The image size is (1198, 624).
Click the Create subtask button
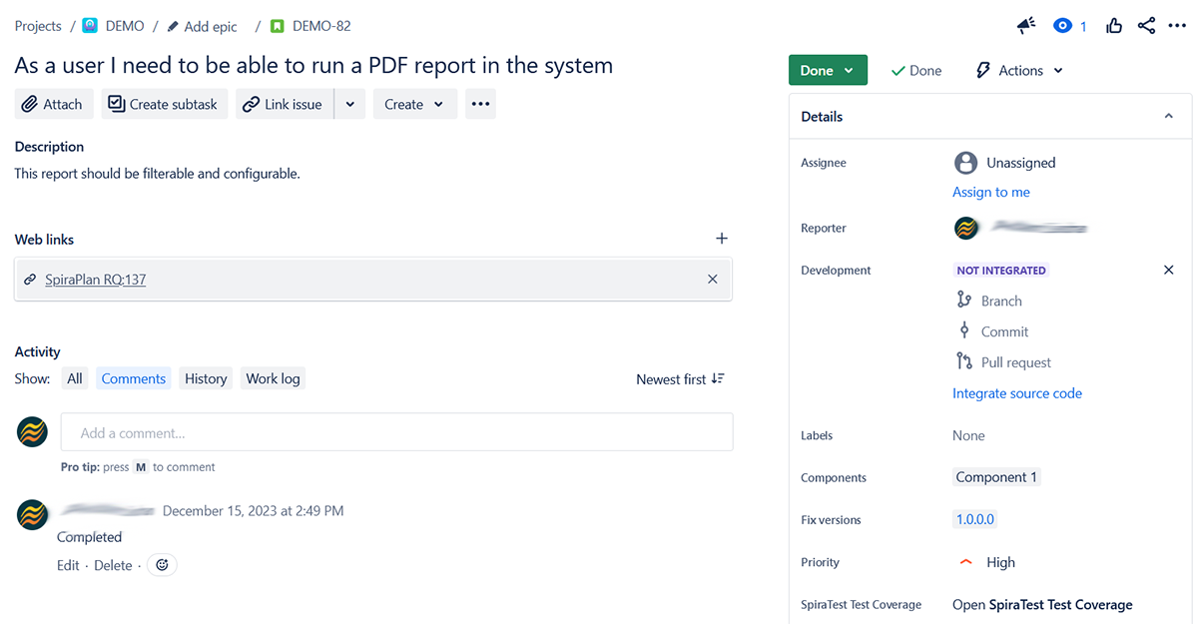(x=164, y=105)
